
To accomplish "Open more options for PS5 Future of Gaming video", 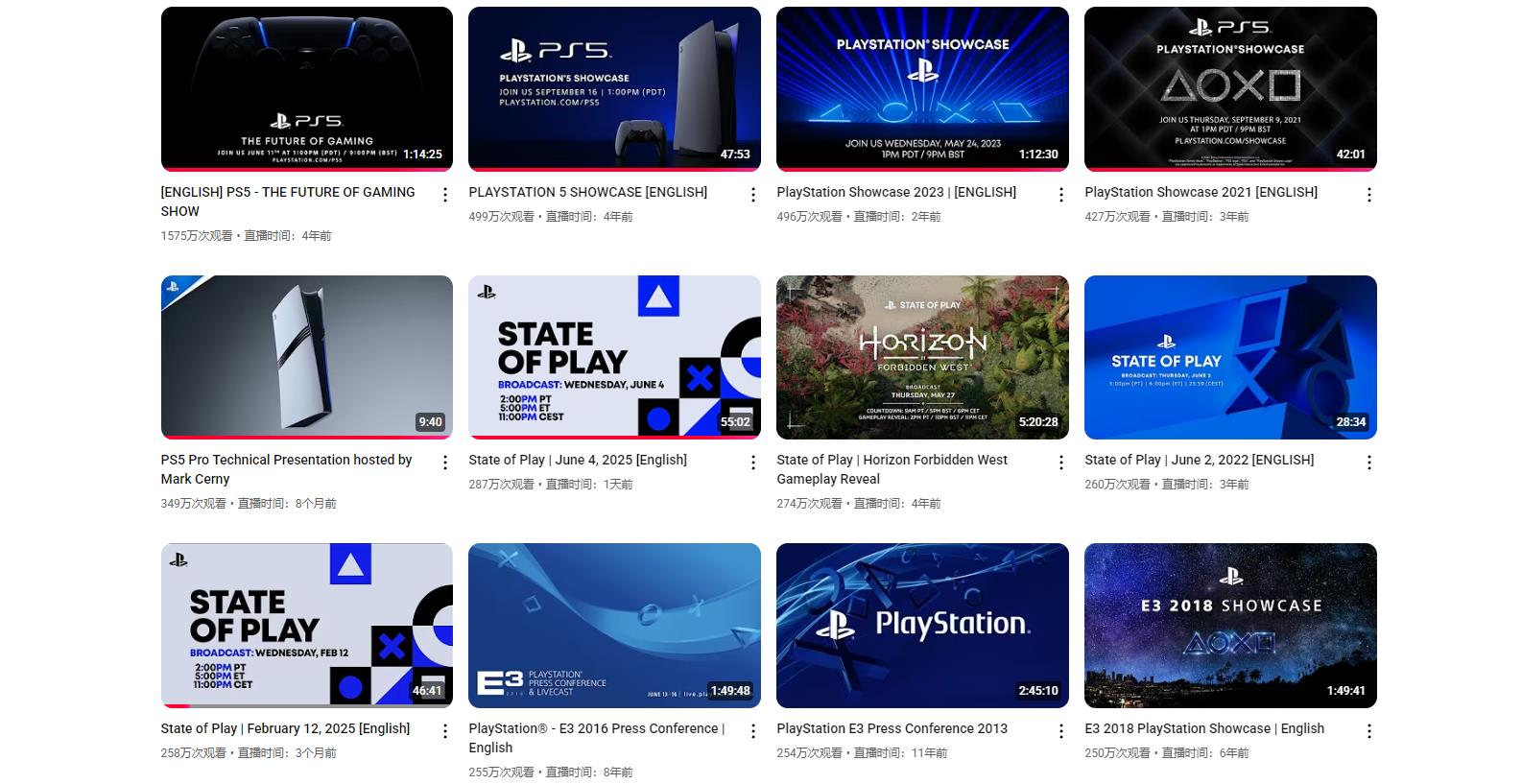I will [x=444, y=195].
